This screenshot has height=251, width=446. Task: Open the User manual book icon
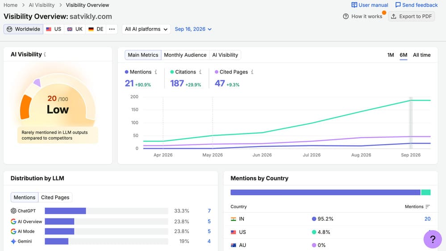(x=354, y=5)
